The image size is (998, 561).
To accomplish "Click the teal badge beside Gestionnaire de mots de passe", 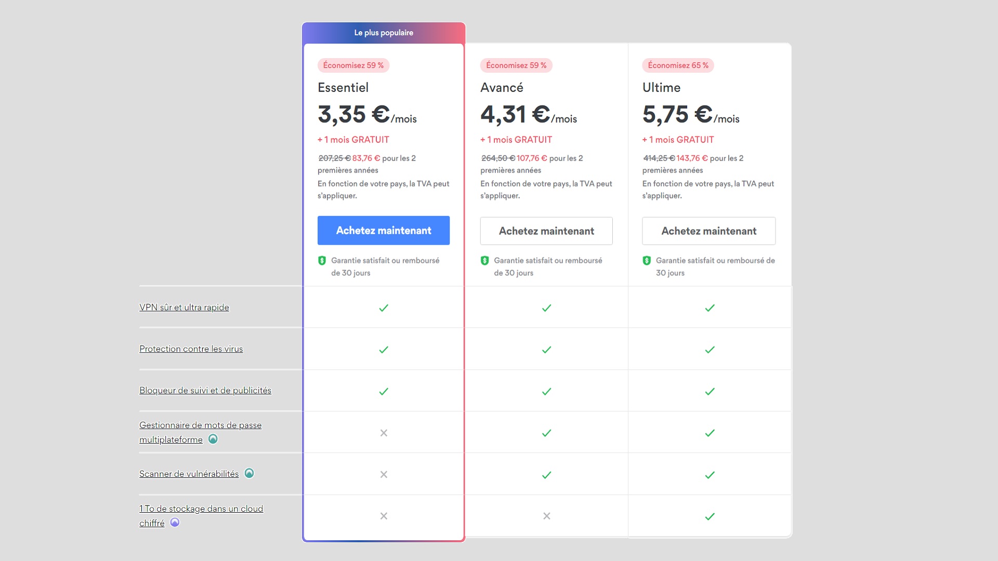I will pyautogui.click(x=213, y=439).
